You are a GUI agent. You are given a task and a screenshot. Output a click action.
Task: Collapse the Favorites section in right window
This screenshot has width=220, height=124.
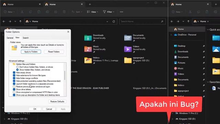tap(208, 82)
